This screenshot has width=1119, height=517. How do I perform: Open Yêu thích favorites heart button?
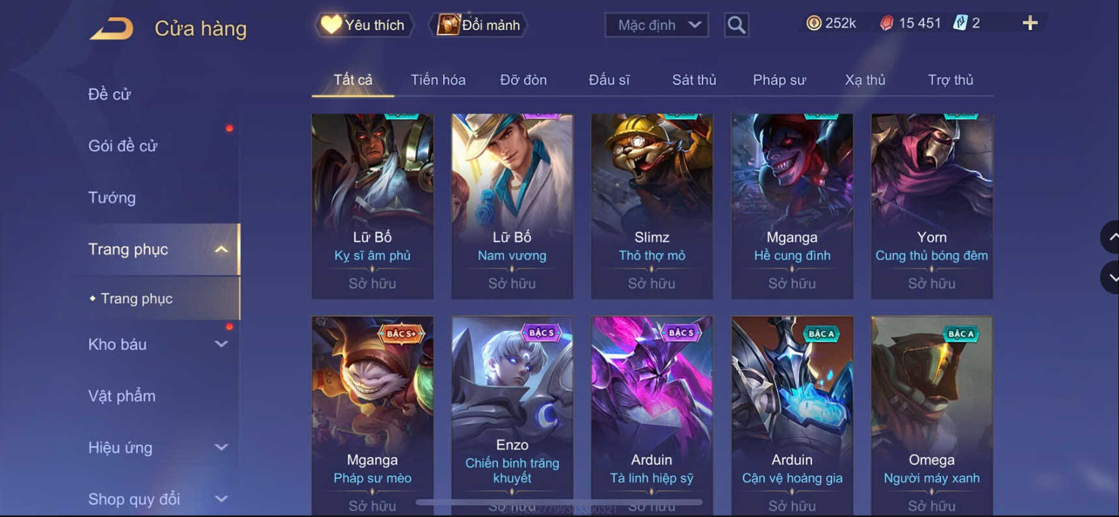click(x=363, y=25)
